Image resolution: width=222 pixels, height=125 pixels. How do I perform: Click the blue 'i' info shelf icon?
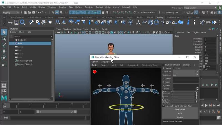pyautogui.click(x=188, y=22)
